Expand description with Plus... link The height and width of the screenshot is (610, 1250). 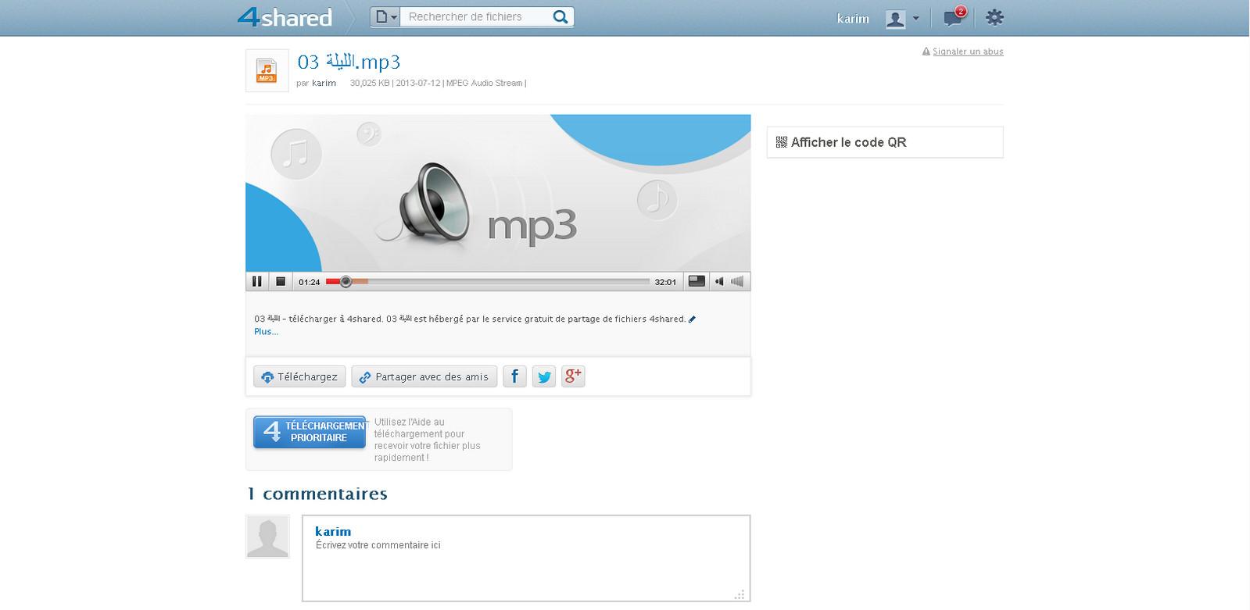click(x=266, y=331)
